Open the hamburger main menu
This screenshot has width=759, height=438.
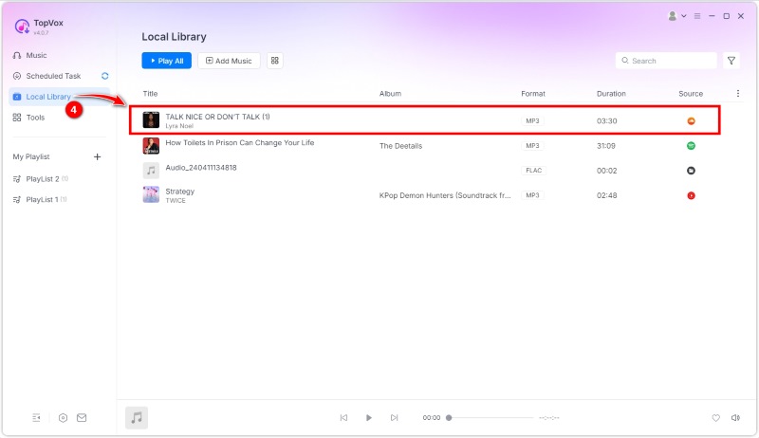click(697, 16)
